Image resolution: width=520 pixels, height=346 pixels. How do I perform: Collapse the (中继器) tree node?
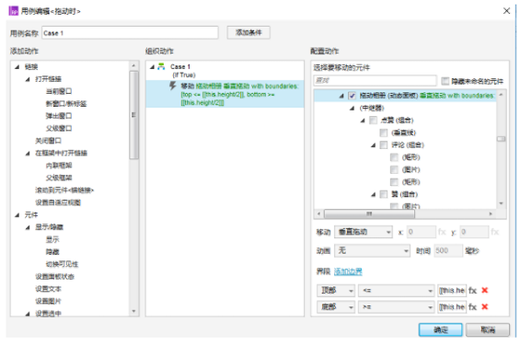click(x=352, y=109)
